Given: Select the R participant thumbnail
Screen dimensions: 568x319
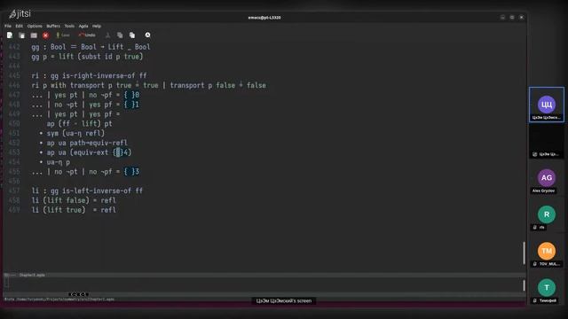Looking at the screenshot, I should tap(547, 214).
